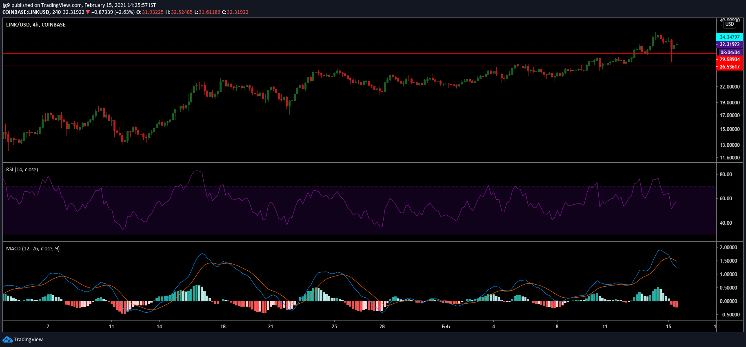746x347 pixels.
Task: Click the 03:04:04 countdown timer label
Action: (730, 52)
